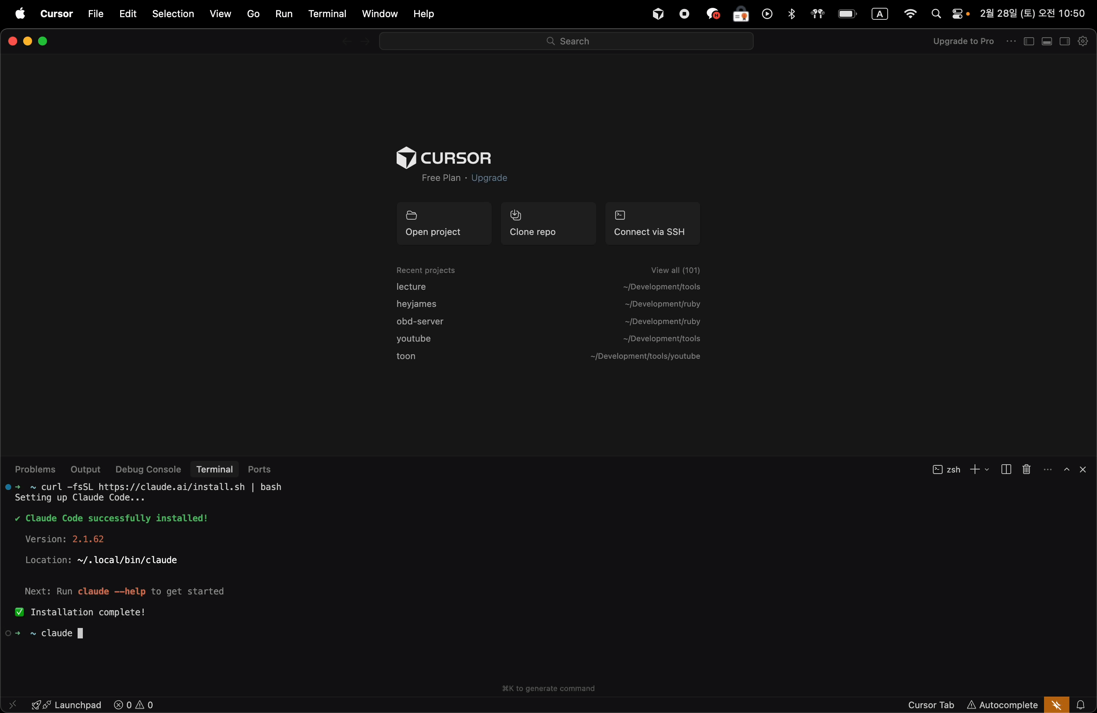Viewport: 1097px width, 713px height.
Task: Open new terminal launch profile dropdown arrow
Action: tap(987, 469)
